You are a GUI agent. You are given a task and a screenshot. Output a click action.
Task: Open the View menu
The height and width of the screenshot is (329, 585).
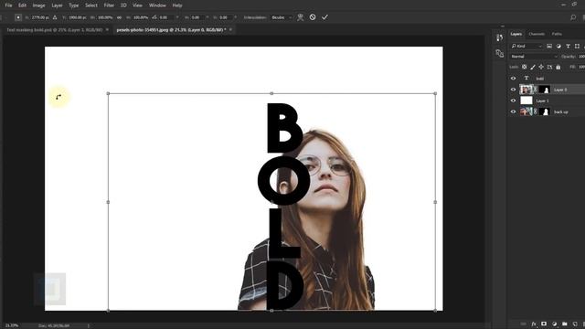(x=137, y=5)
